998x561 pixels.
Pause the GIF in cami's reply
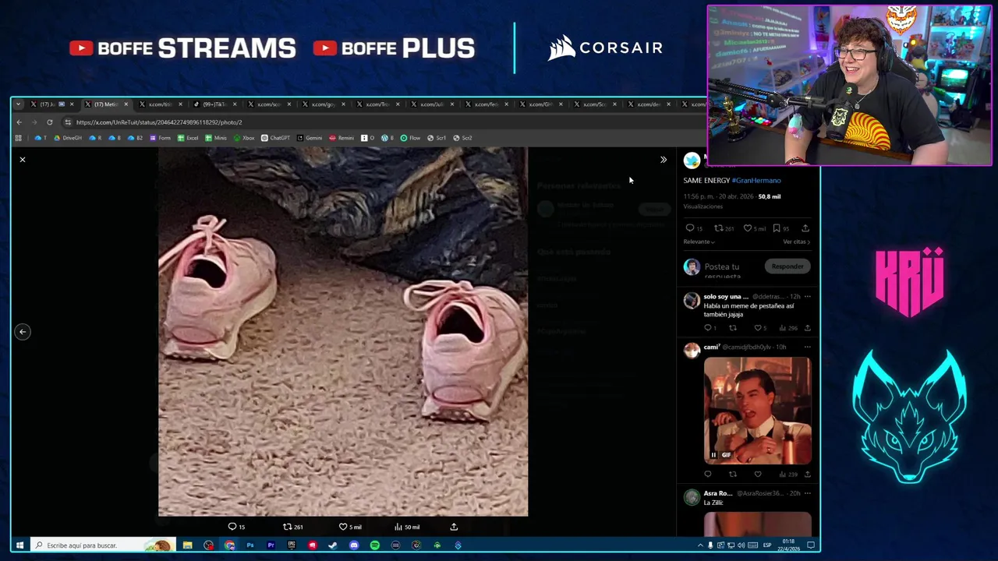713,455
